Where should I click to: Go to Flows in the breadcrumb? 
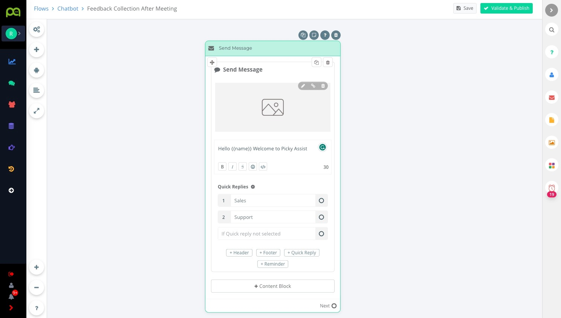[x=41, y=9]
